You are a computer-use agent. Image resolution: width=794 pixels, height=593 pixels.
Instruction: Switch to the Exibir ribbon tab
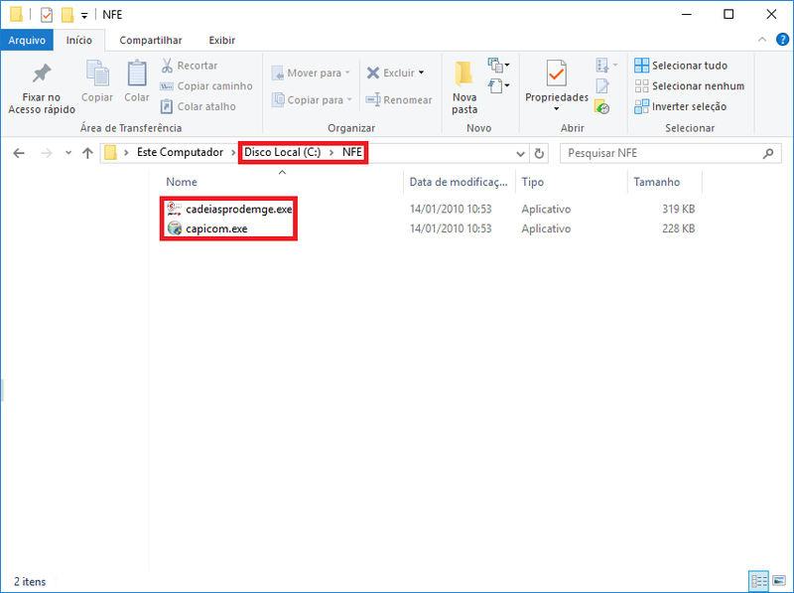click(221, 40)
